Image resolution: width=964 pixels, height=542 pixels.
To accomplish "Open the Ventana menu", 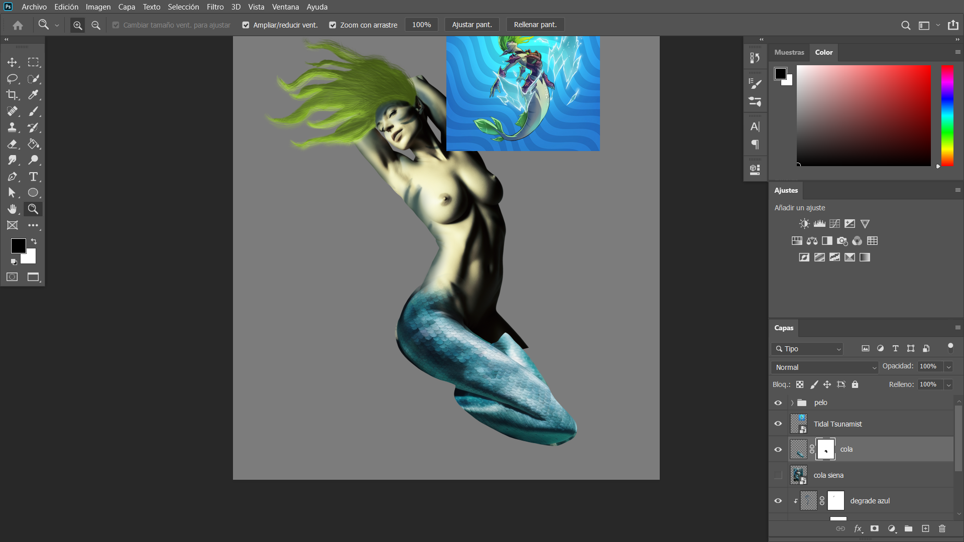I will 285,7.
